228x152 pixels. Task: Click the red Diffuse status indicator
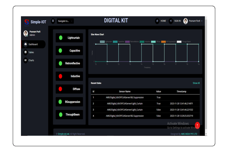click(60, 89)
